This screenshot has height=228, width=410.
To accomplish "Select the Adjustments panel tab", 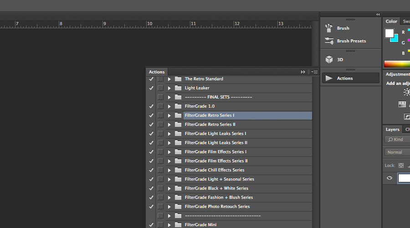I will (397, 74).
